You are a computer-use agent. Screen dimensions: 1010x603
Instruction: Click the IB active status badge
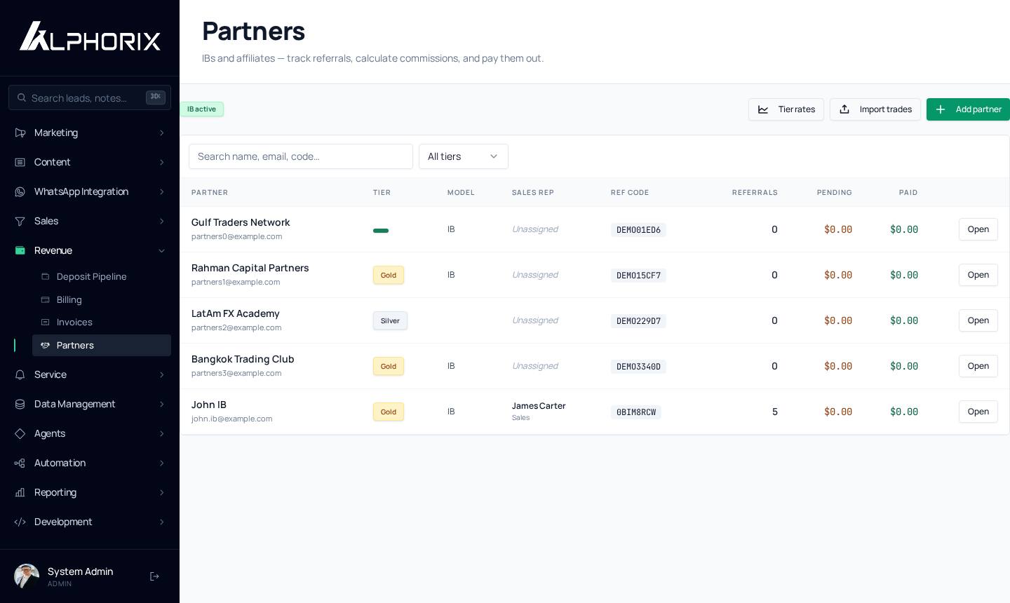[202, 109]
